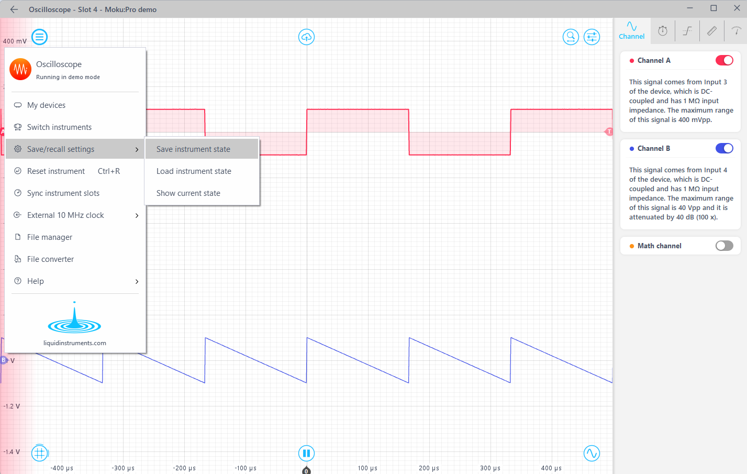Open the cloud upload/share icon
747x474 pixels.
point(306,37)
